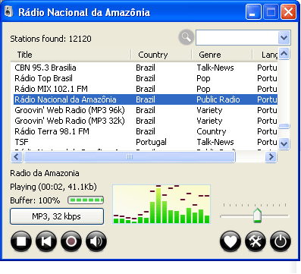
Task: Click the audio spectrum visualizer
Action: pos(161,204)
